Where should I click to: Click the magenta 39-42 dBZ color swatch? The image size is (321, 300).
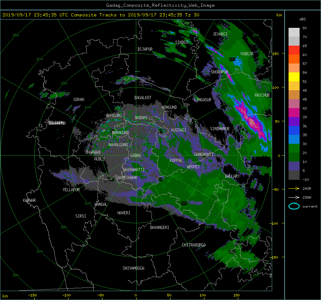pos(294,113)
